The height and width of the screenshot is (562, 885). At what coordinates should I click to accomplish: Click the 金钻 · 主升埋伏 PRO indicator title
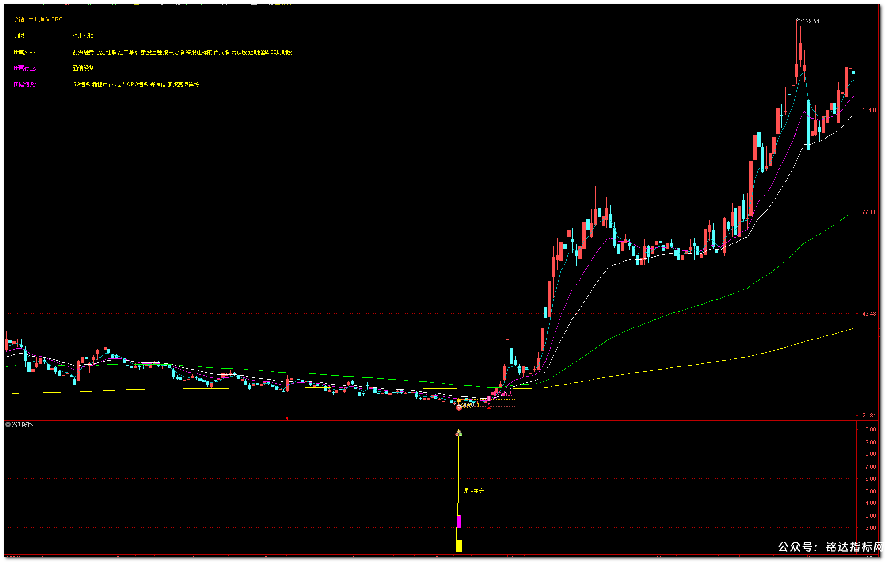pos(38,19)
